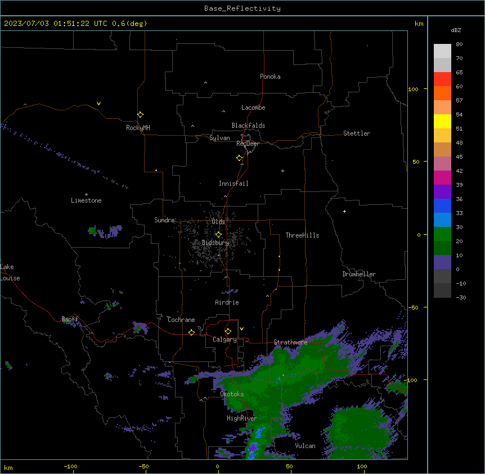
Task: Click the dBZ legend heading
Action: click(x=456, y=30)
